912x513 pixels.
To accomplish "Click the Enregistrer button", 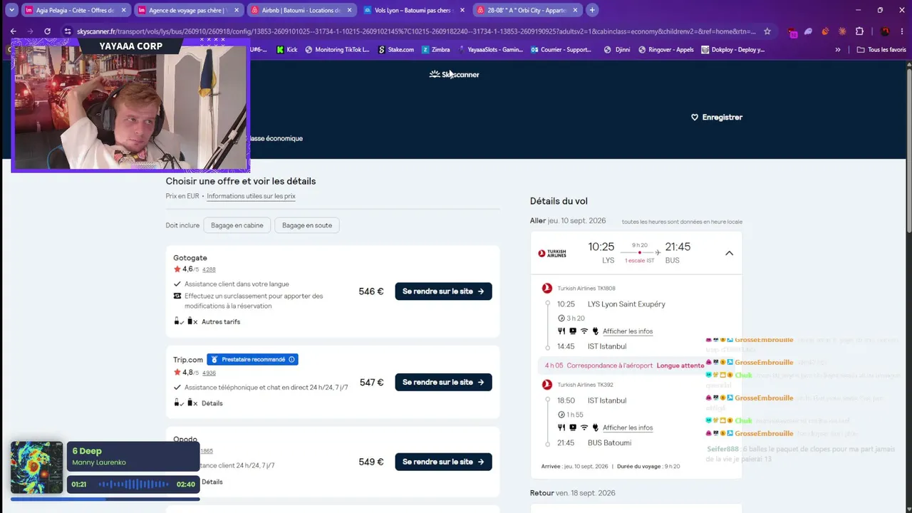I will (x=717, y=117).
